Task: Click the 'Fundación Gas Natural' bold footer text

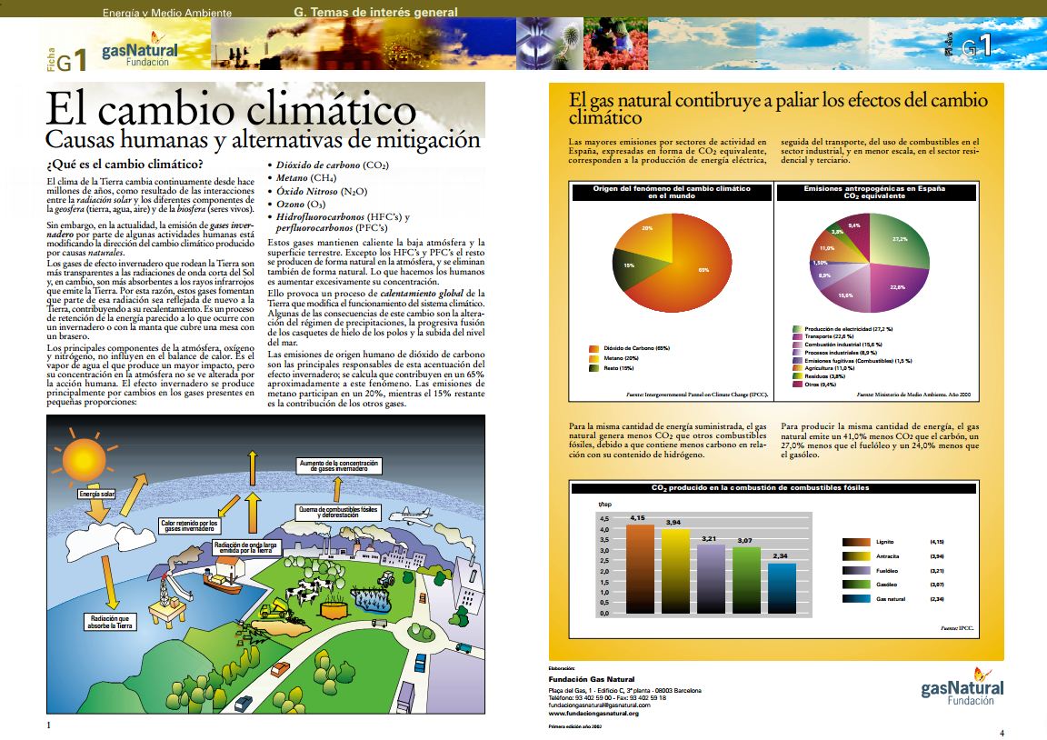Action: tap(592, 679)
